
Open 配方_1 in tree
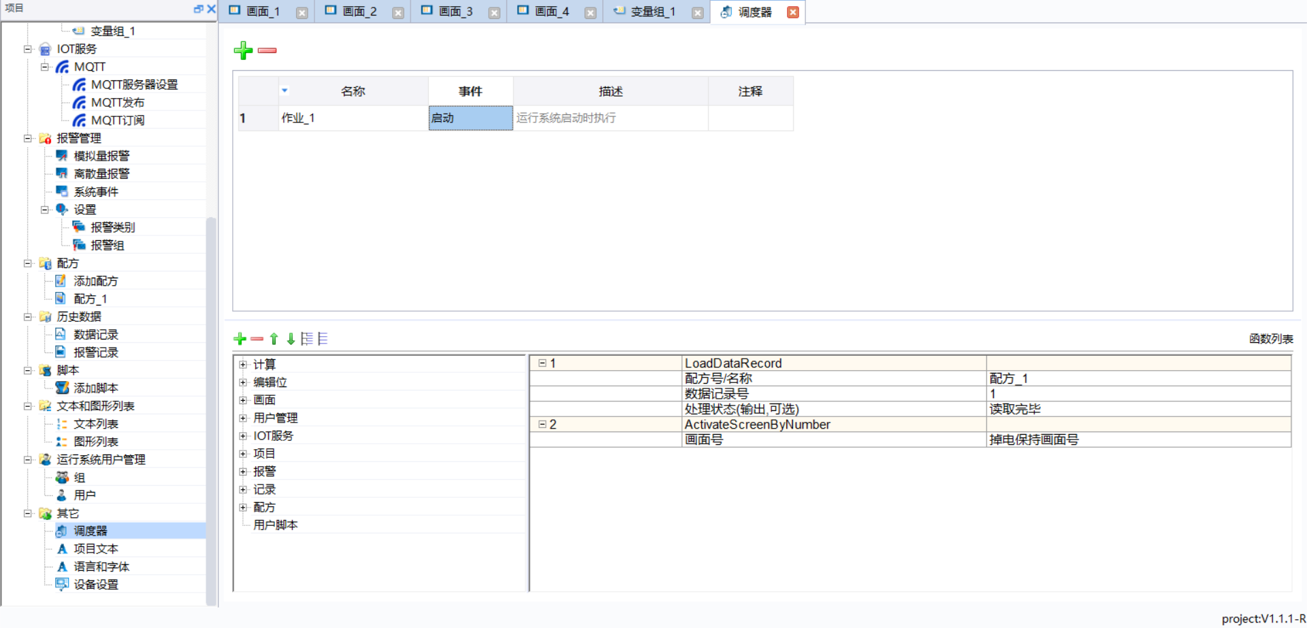point(90,299)
